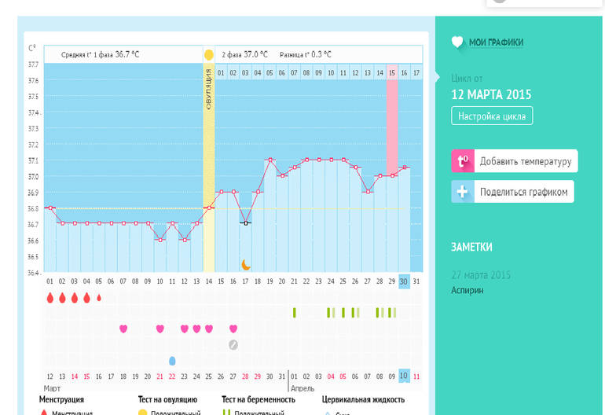Click the green pregnancy test mark on day 21
The height and width of the screenshot is (415, 605).
click(295, 313)
